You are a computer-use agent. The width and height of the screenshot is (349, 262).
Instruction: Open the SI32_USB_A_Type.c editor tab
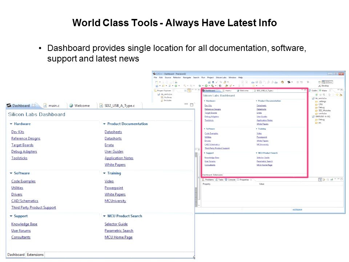[x=120, y=106]
